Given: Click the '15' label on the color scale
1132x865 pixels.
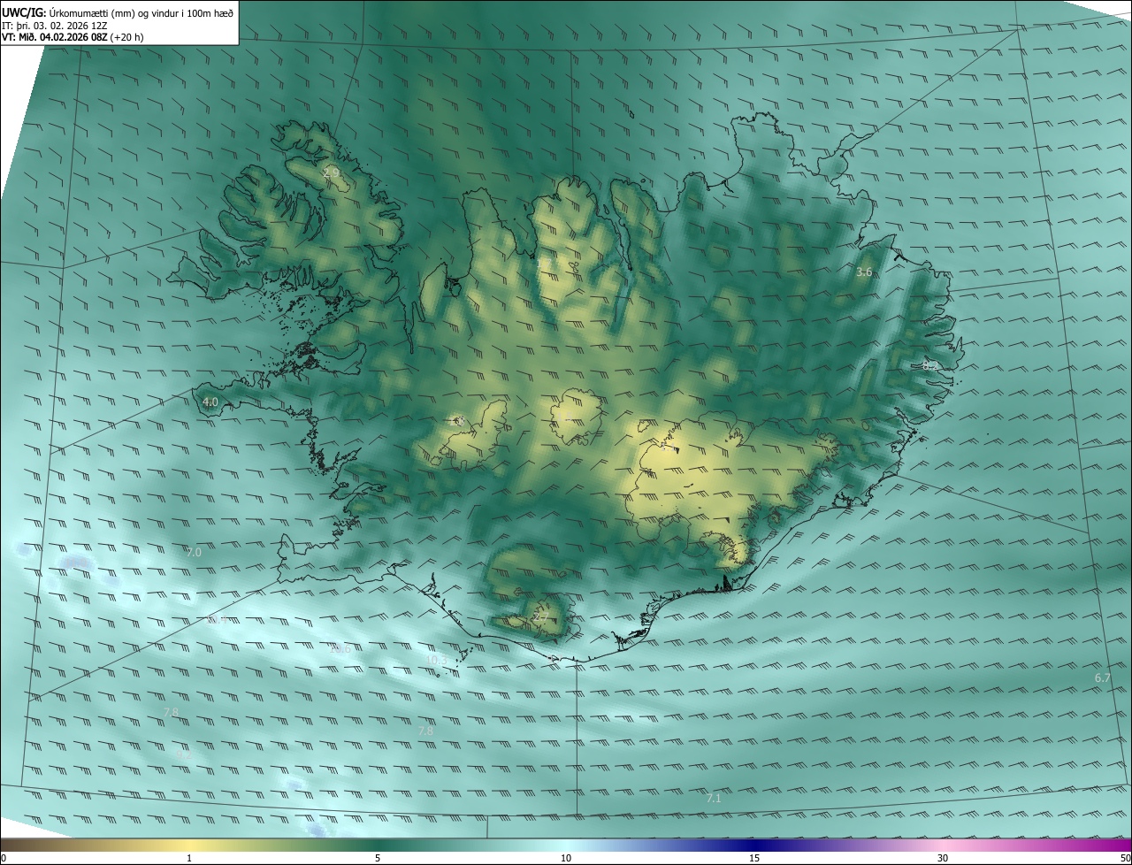Looking at the screenshot, I should pos(754,858).
